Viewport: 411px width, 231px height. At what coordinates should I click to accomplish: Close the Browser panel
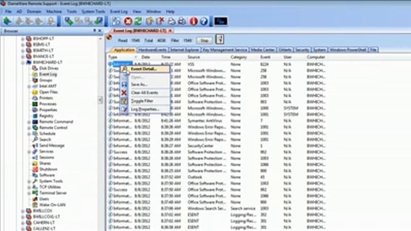100,31
